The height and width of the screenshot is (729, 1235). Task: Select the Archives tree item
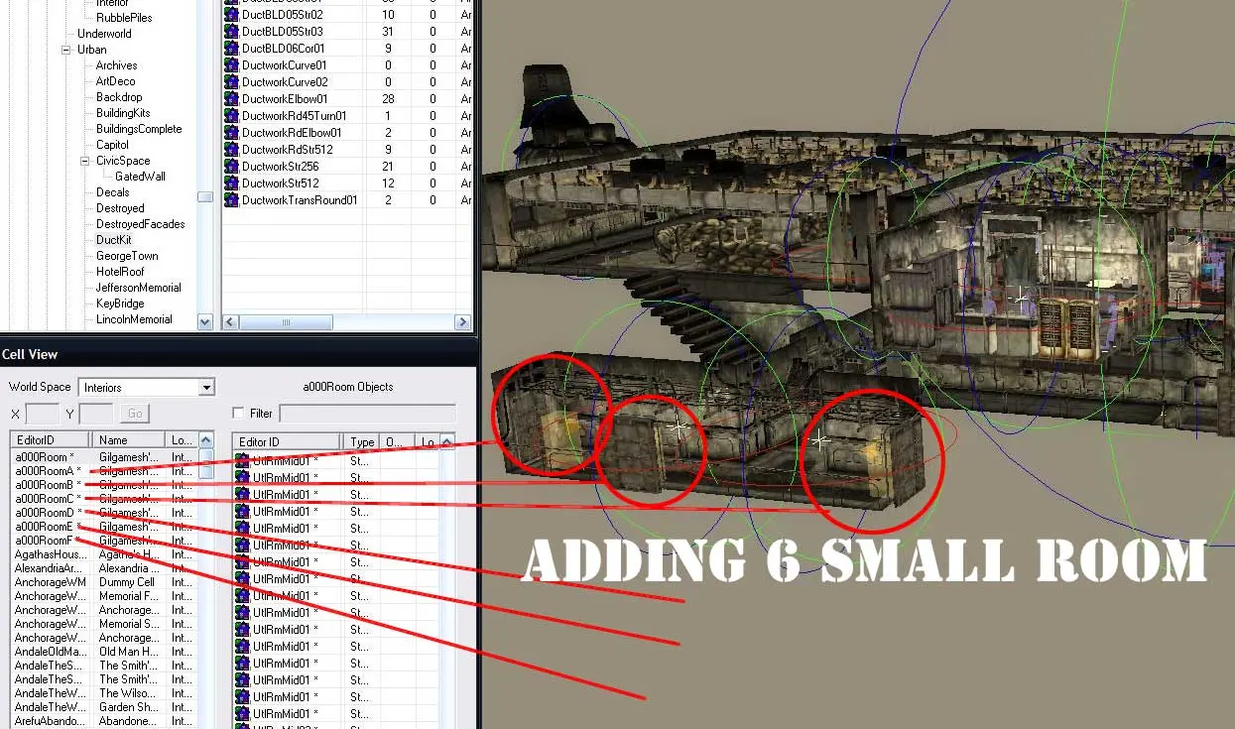click(116, 65)
